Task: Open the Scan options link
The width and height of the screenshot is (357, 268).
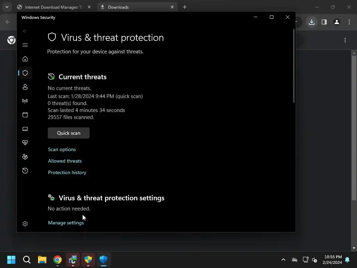Action: (62, 149)
